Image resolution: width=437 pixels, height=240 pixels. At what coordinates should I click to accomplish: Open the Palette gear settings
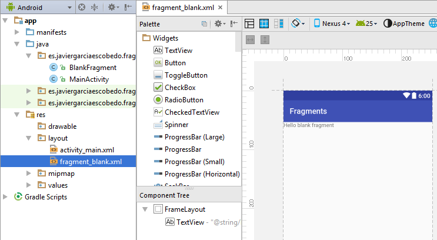[219, 24]
